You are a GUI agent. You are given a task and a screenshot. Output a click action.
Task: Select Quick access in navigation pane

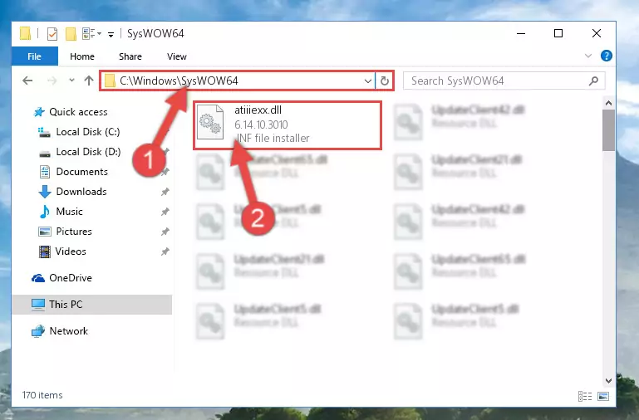pos(78,112)
